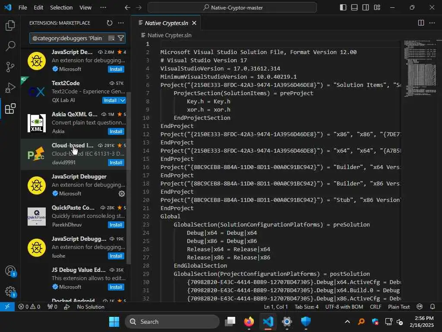This screenshot has width=442, height=332.
Task: Toggle bottom panel visibility
Action: (354, 8)
